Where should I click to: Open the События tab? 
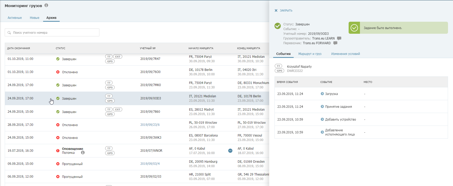click(x=283, y=54)
